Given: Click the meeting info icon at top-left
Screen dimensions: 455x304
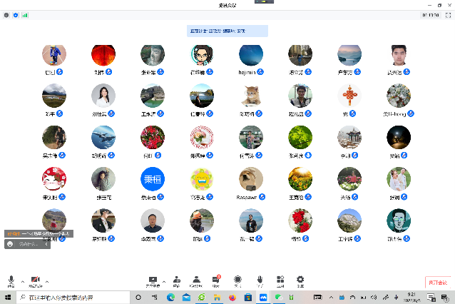Looking at the screenshot, I should click(x=6, y=14).
